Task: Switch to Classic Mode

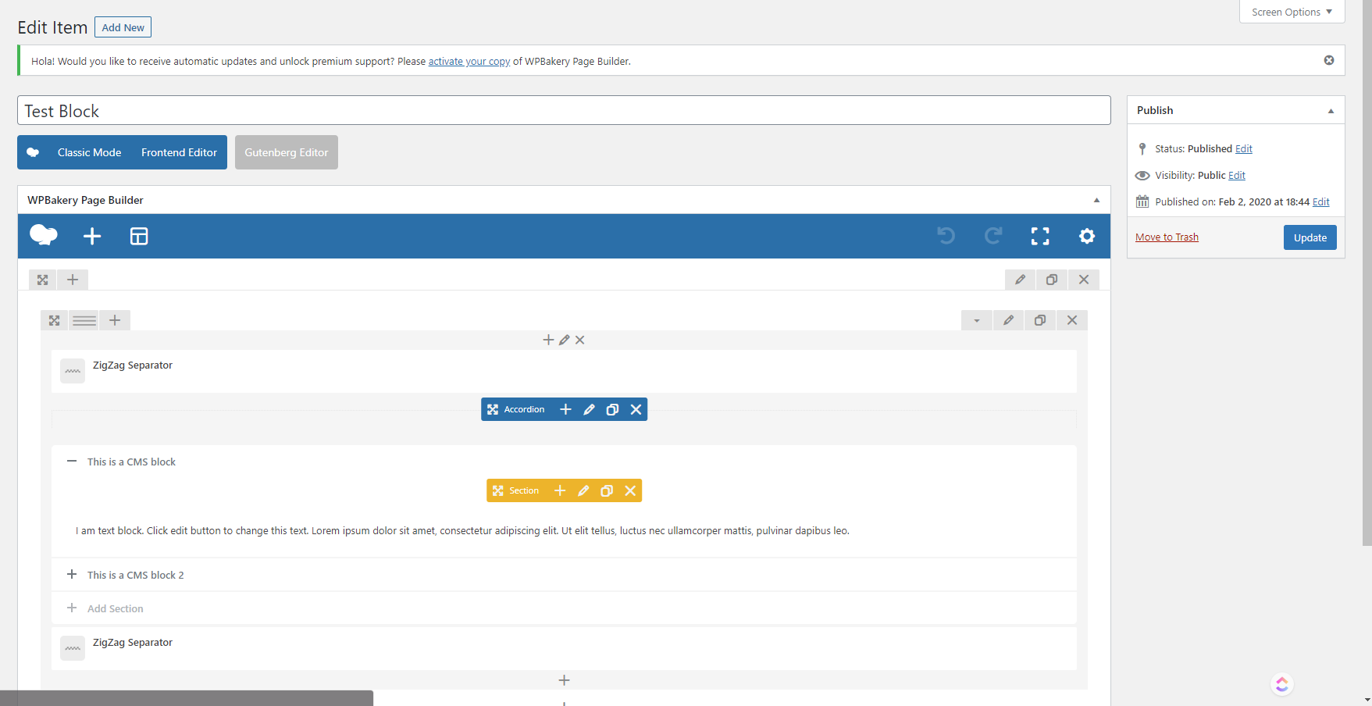Action: (89, 152)
